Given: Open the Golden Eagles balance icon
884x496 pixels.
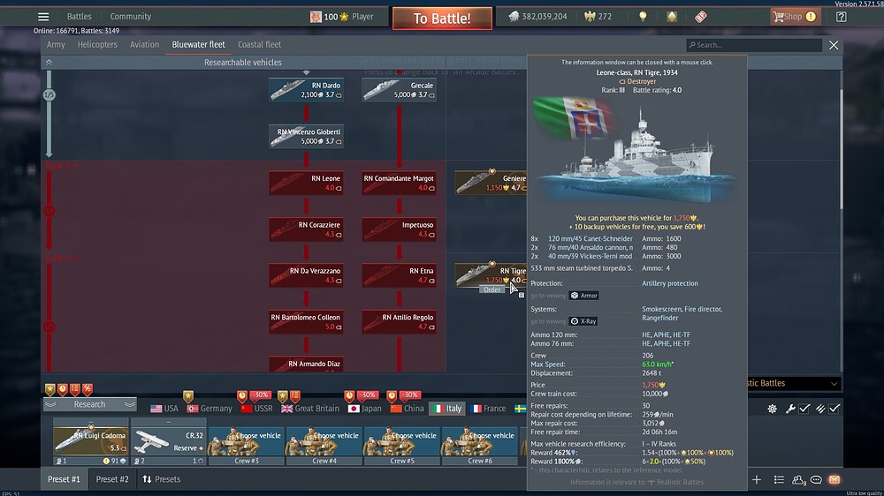Looking at the screenshot, I should (x=590, y=16).
